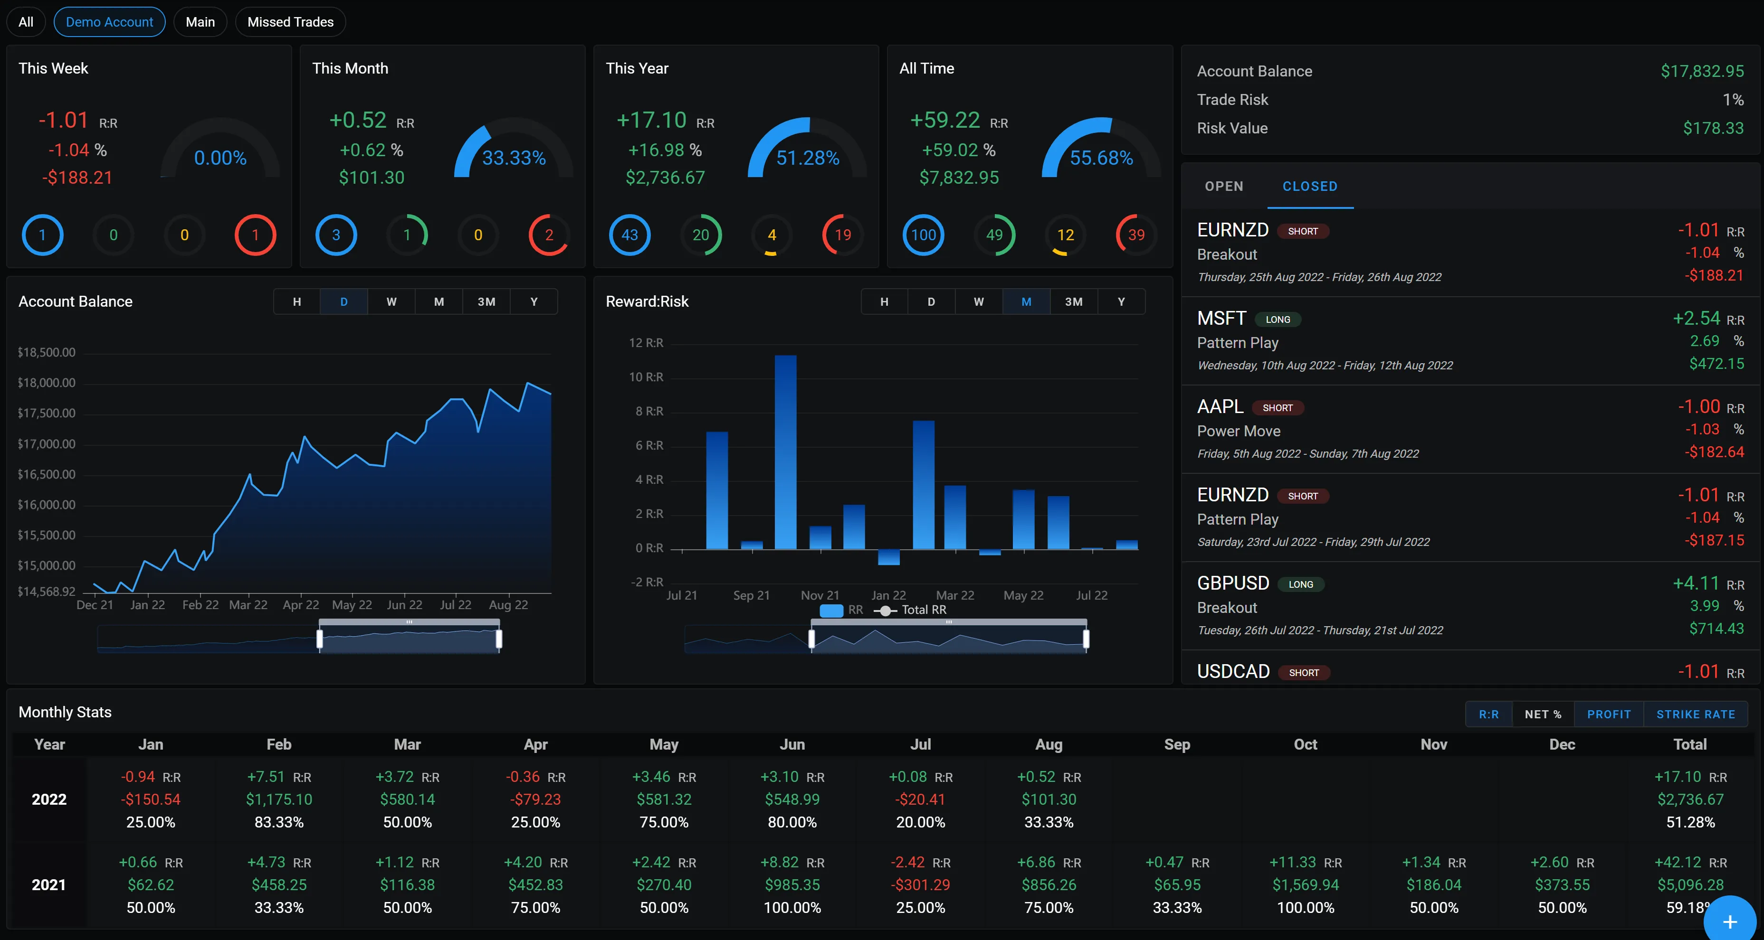The image size is (1764, 940).
Task: Select yearly timeframe for Reward:Risk chart
Action: pyautogui.click(x=1121, y=301)
